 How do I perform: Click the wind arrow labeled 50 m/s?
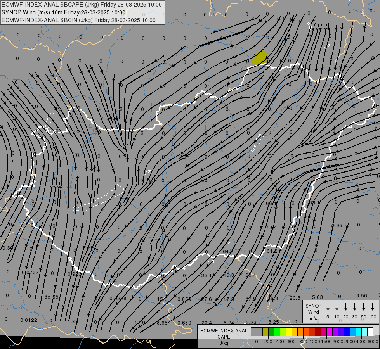tap(364, 306)
